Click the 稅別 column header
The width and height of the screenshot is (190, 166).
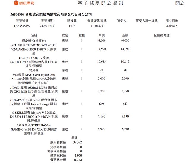[65, 35]
